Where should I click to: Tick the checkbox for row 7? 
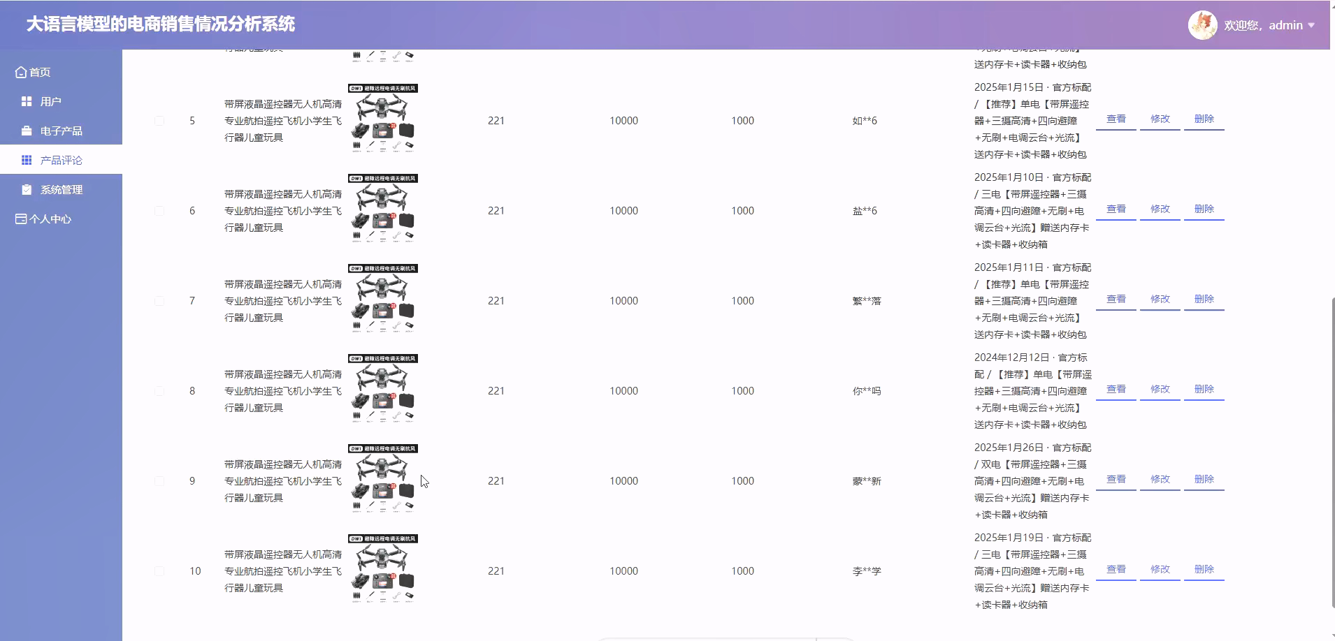point(159,301)
